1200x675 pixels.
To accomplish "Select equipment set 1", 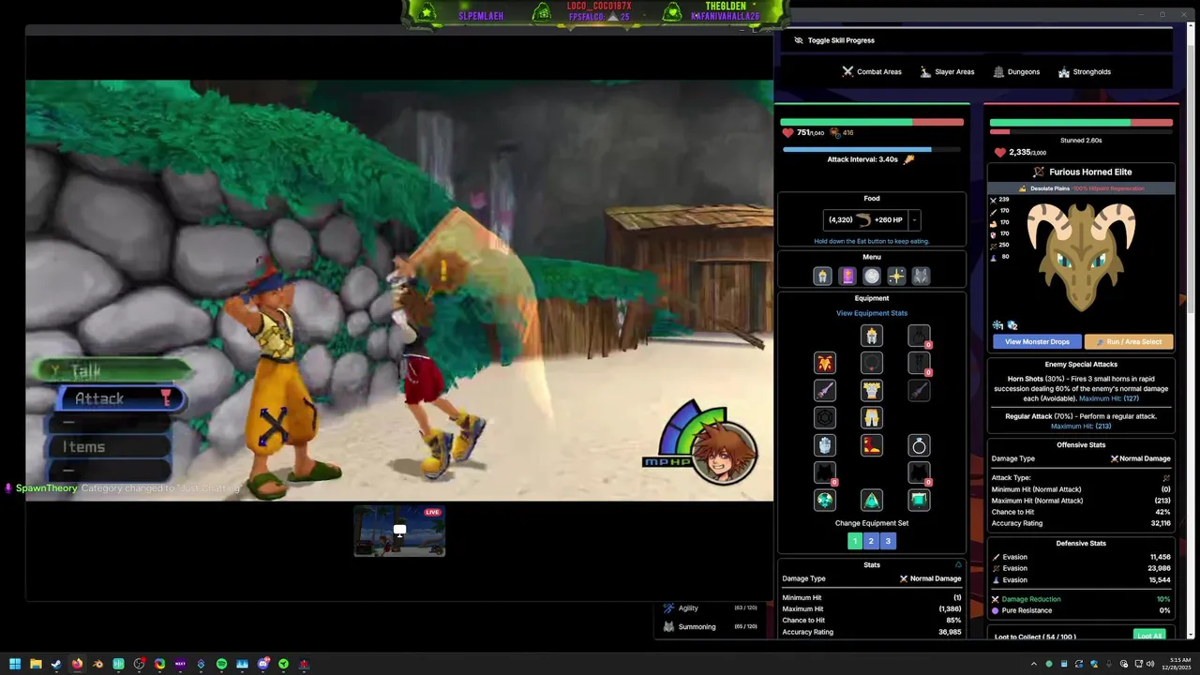I will coord(855,541).
